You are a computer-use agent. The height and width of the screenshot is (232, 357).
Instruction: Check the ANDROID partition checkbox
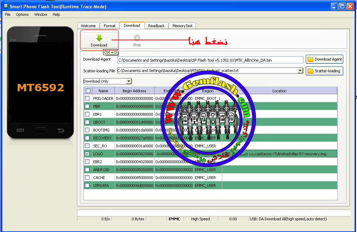click(87, 170)
